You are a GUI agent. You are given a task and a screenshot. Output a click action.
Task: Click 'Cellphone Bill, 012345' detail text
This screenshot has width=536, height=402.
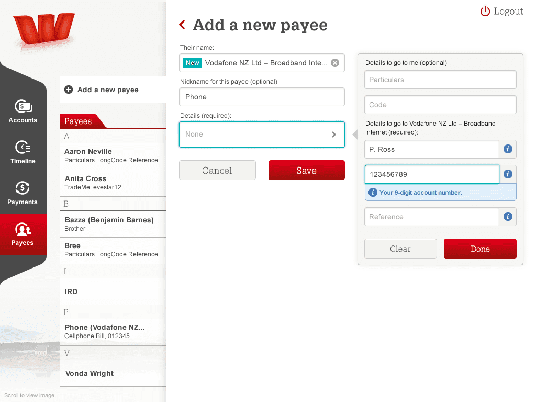click(97, 336)
